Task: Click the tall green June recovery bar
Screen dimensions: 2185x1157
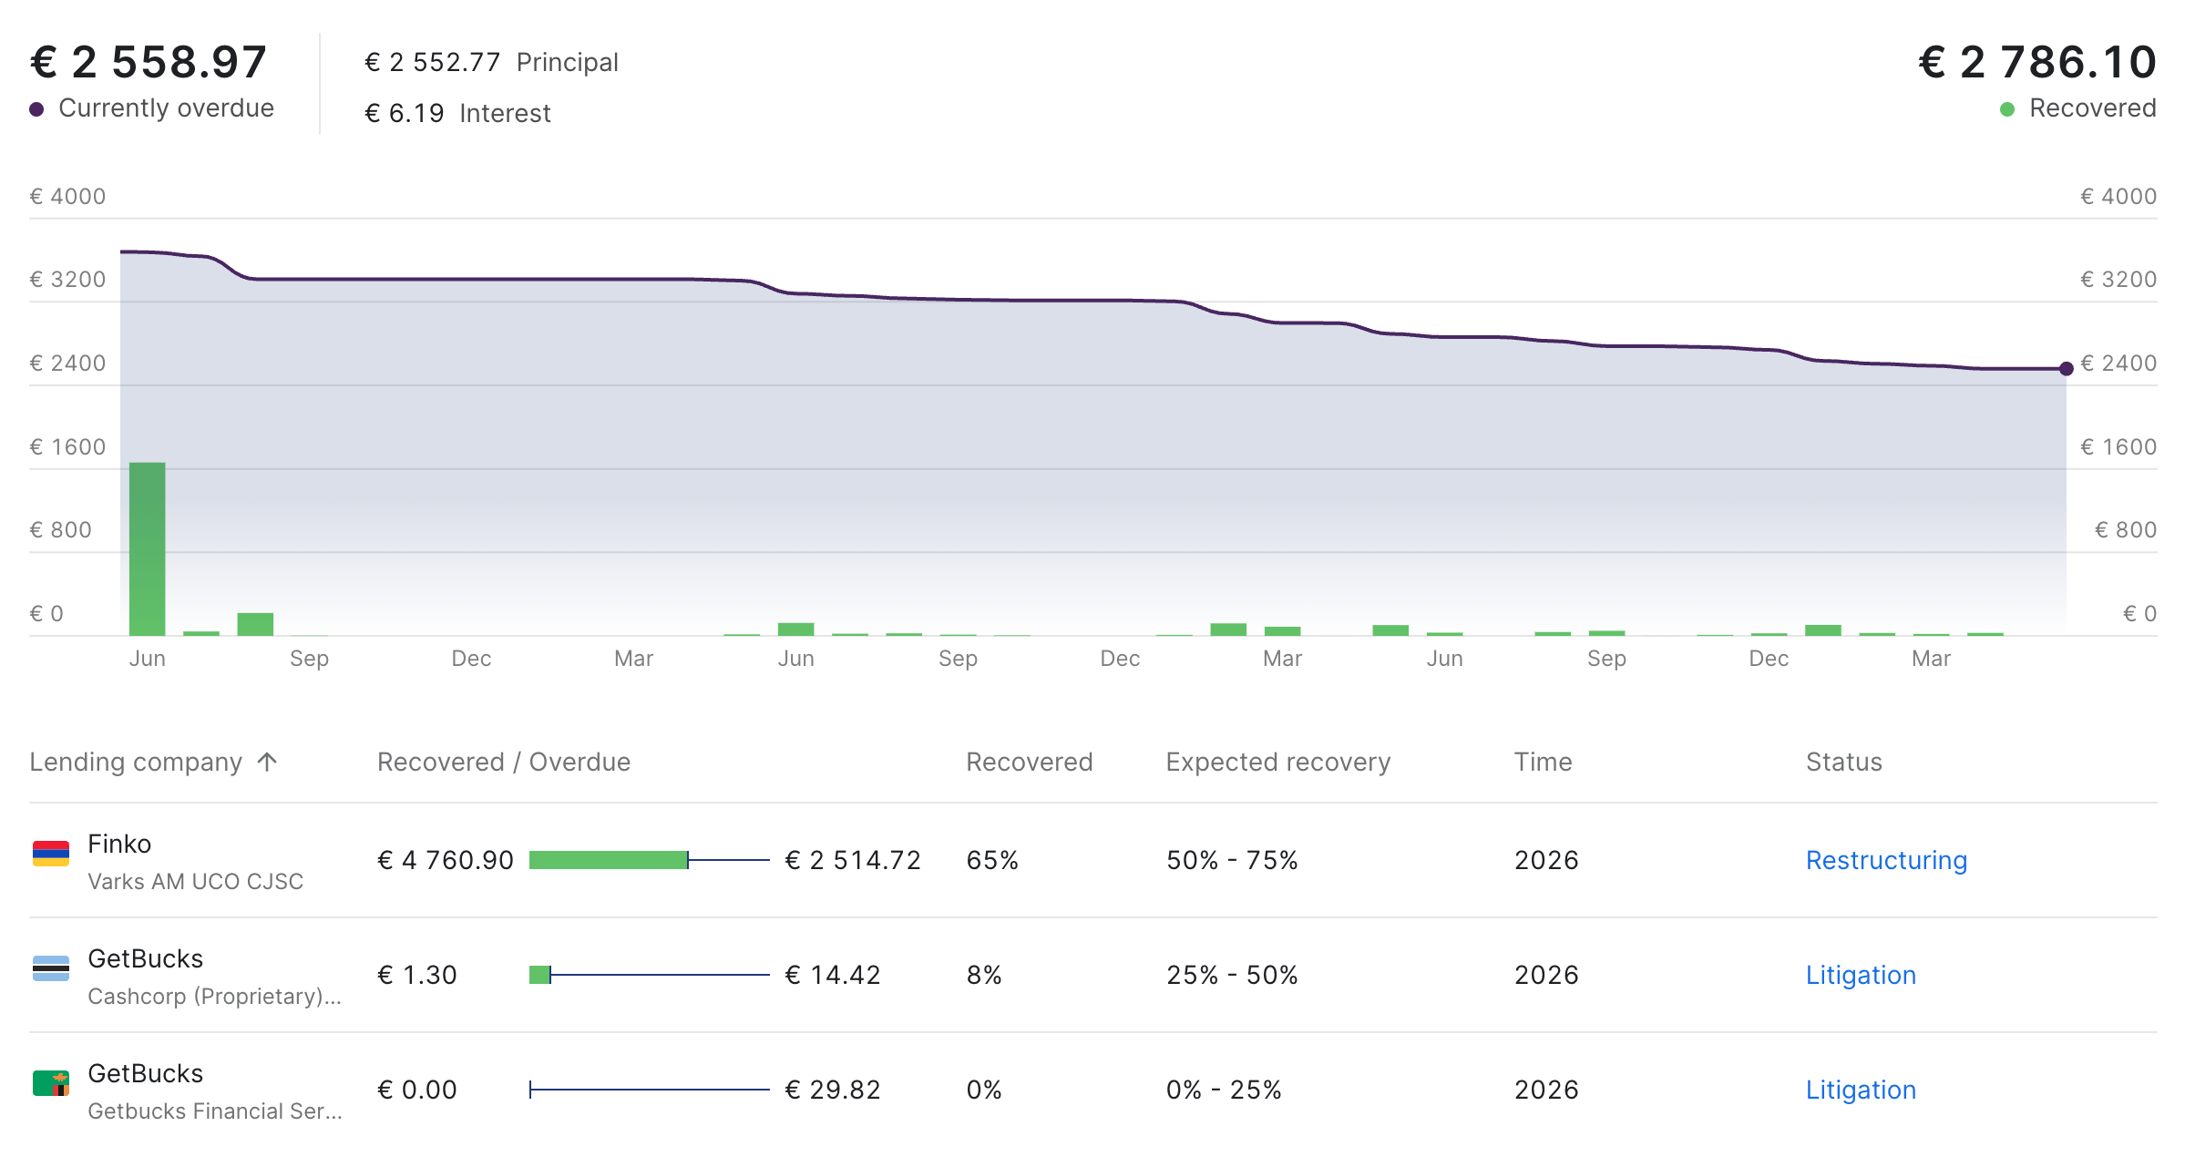Action: point(147,548)
